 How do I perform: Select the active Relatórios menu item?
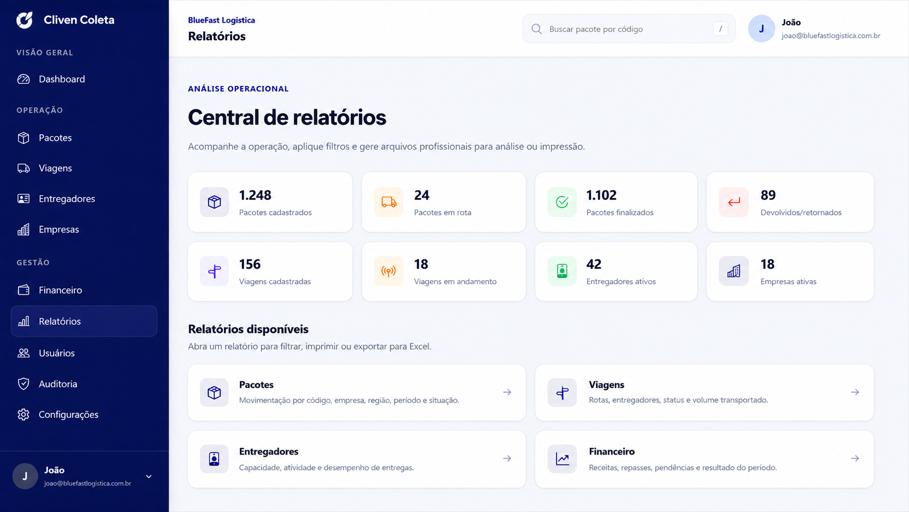click(84, 321)
